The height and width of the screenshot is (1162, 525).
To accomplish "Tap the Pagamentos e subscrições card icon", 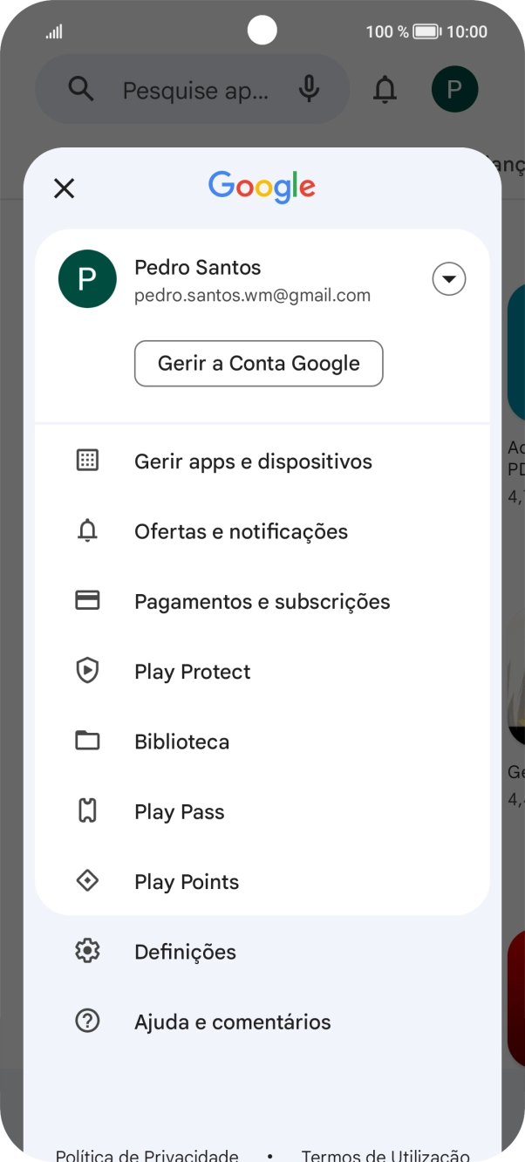I will [87, 600].
